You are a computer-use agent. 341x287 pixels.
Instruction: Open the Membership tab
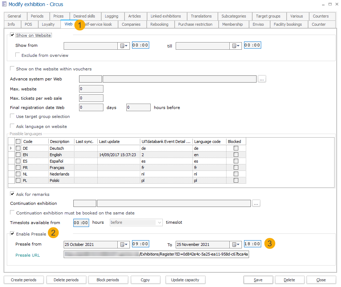(x=232, y=24)
